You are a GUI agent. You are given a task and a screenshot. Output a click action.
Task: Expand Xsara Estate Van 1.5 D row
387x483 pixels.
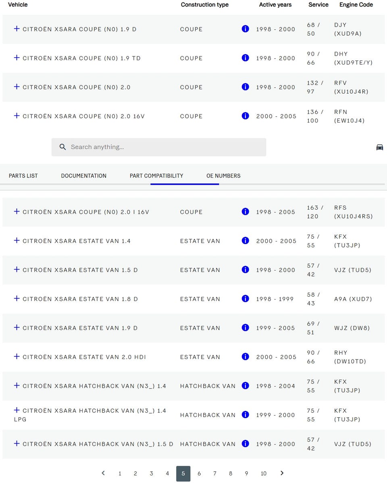coord(17,269)
